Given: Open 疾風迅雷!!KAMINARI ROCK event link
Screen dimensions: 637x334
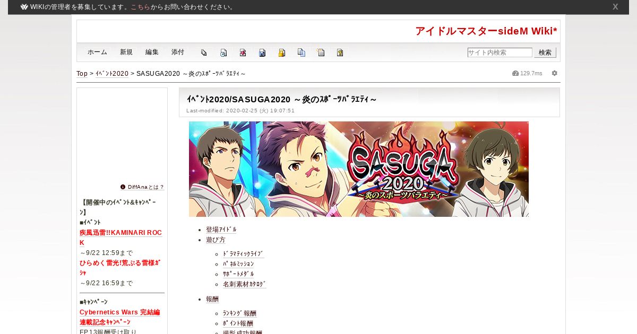Looking at the screenshot, I should pyautogui.click(x=120, y=238).
